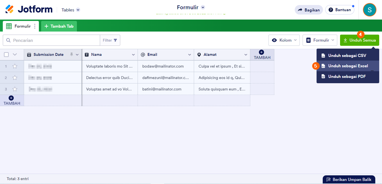Star row 3 as favorite

pos(15,89)
